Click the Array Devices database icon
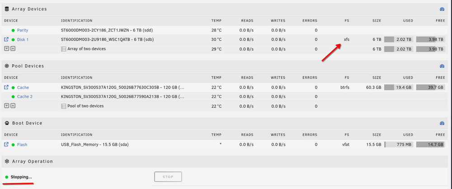Screen dimensions: 452x189 (x=7, y=9)
